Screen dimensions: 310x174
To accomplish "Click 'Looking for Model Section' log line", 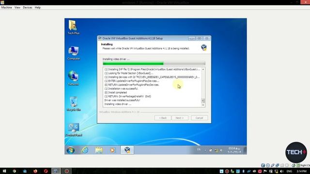I will click(x=128, y=73).
